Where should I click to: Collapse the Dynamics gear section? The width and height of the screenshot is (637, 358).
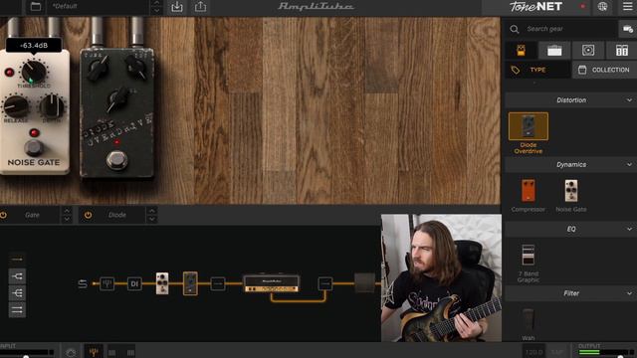(629, 164)
